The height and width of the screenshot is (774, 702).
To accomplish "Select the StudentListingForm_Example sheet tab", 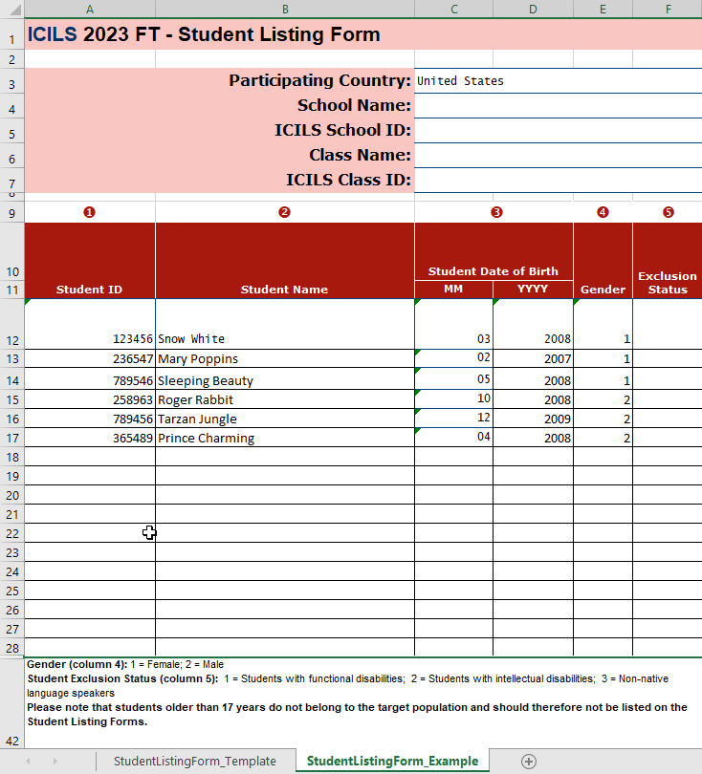I will [392, 761].
